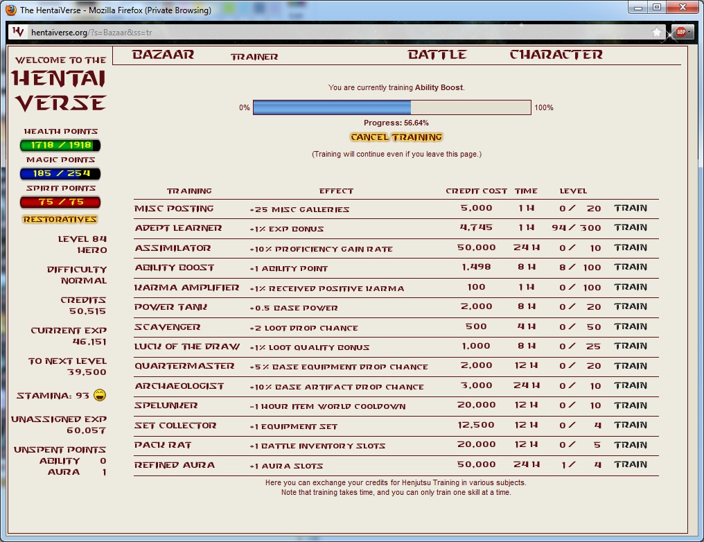The width and height of the screenshot is (704, 542).
Task: Click the '+1 Battle Inventory Slots' effect
Action: [317, 446]
